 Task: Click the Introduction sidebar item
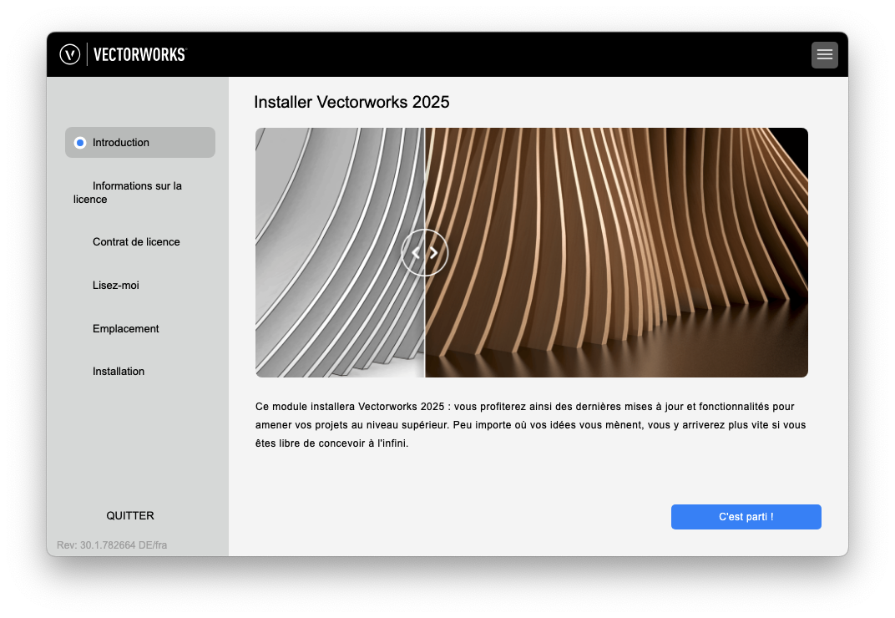coord(140,142)
